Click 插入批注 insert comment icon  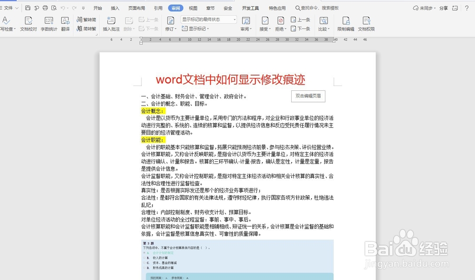pyautogui.click(x=111, y=24)
